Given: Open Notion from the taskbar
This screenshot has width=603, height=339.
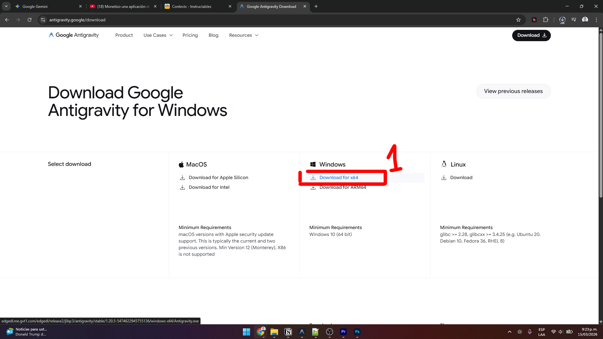Looking at the screenshot, I should [288, 332].
